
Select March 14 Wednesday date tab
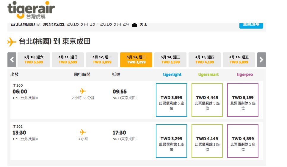click(x=170, y=60)
